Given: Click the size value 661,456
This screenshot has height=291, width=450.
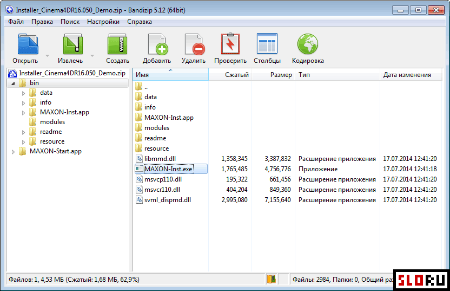Looking at the screenshot, I should [280, 179].
